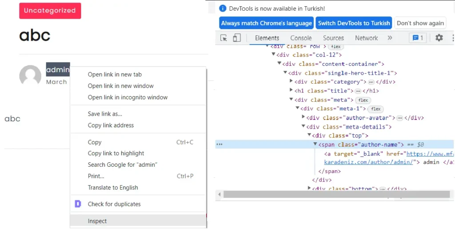Image resolution: width=455 pixels, height=229 pixels.
Task: Click Switch DevTools to Turkish button
Action: (x=354, y=23)
